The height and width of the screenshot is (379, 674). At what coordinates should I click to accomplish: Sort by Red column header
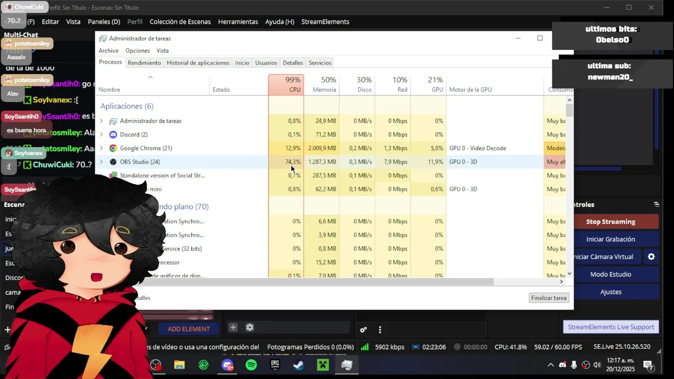click(393, 84)
